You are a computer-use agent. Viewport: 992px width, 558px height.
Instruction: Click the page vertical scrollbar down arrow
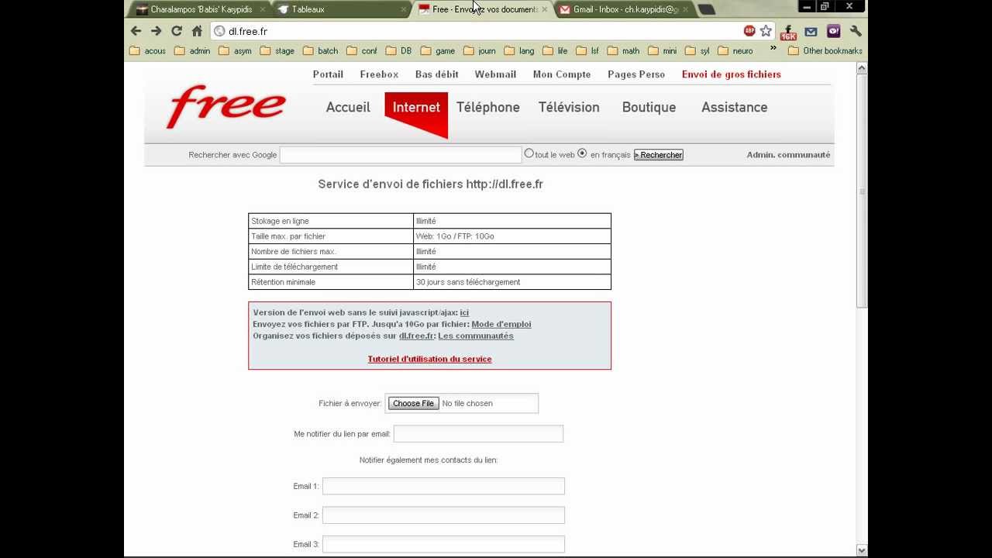(862, 549)
